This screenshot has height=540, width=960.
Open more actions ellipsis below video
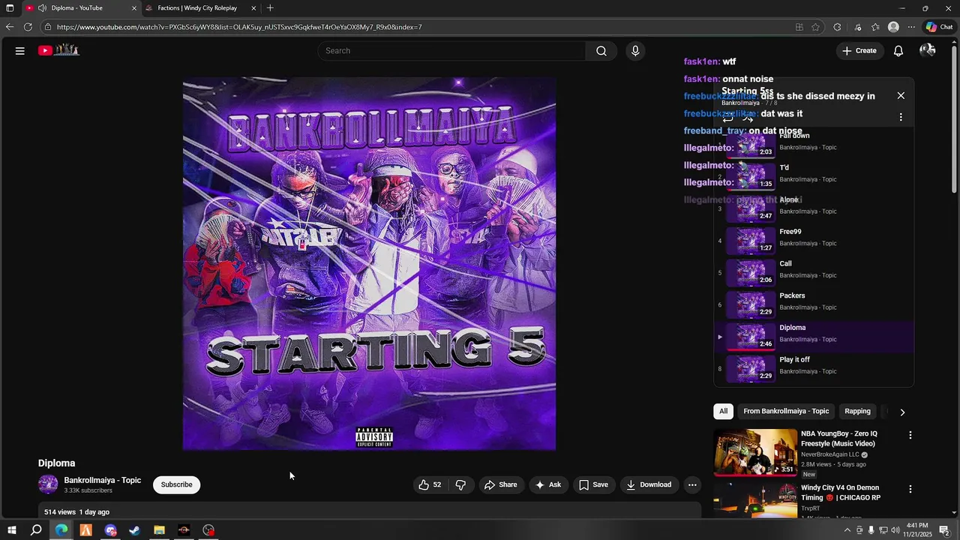692,484
